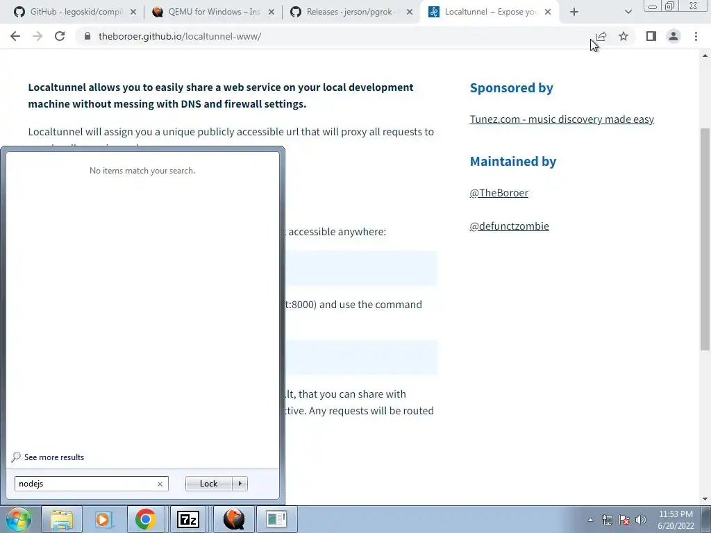
Task: Click the scrollbar up arrow
Action: [x=705, y=56]
